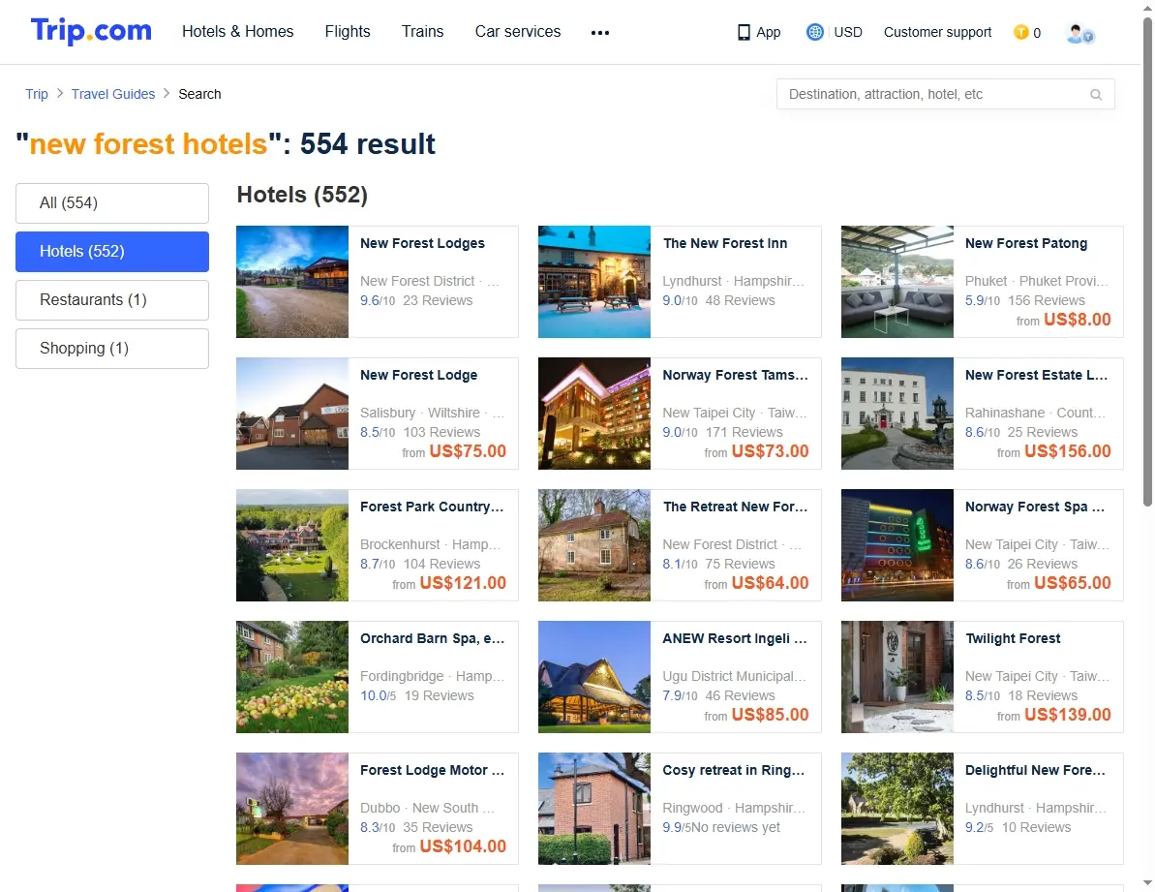Click The Retreat US$64.00 price
Screen dimensions: 1155x892
pyautogui.click(x=770, y=583)
